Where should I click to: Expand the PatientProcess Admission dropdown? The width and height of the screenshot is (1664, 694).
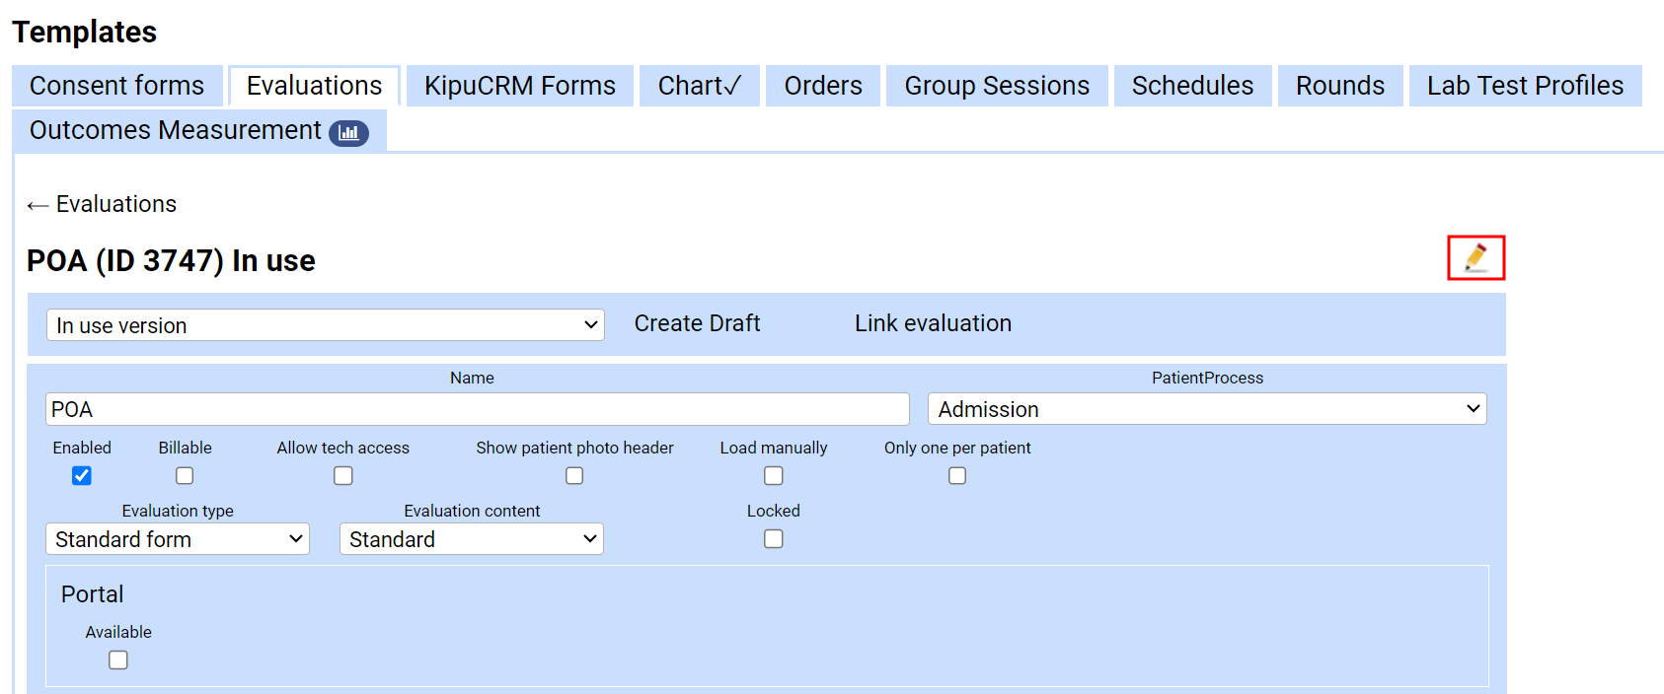pos(1207,409)
